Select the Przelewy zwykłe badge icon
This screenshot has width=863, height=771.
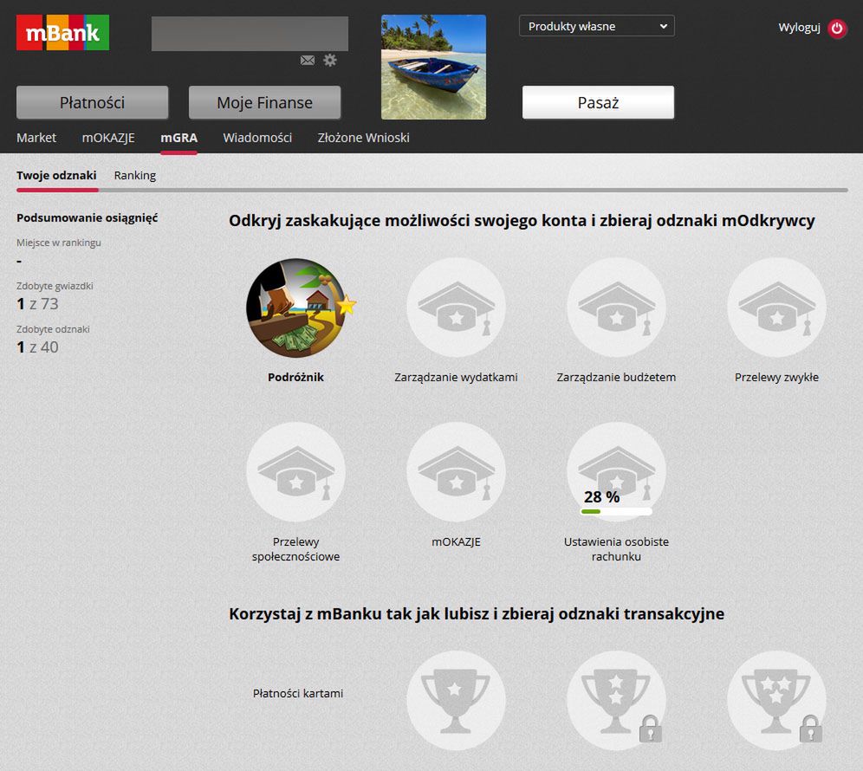(x=776, y=308)
